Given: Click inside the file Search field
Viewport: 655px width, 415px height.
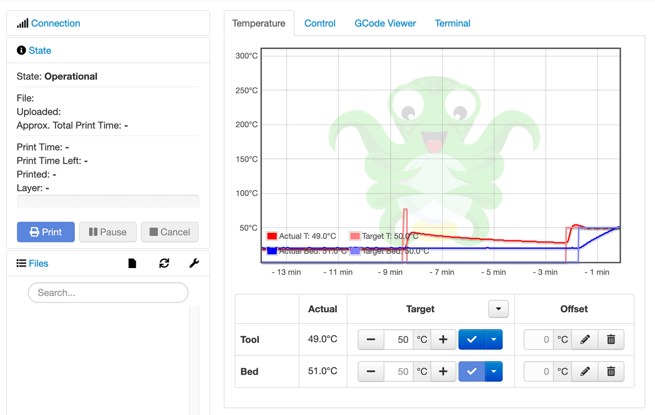Looking at the screenshot, I should coord(108,293).
